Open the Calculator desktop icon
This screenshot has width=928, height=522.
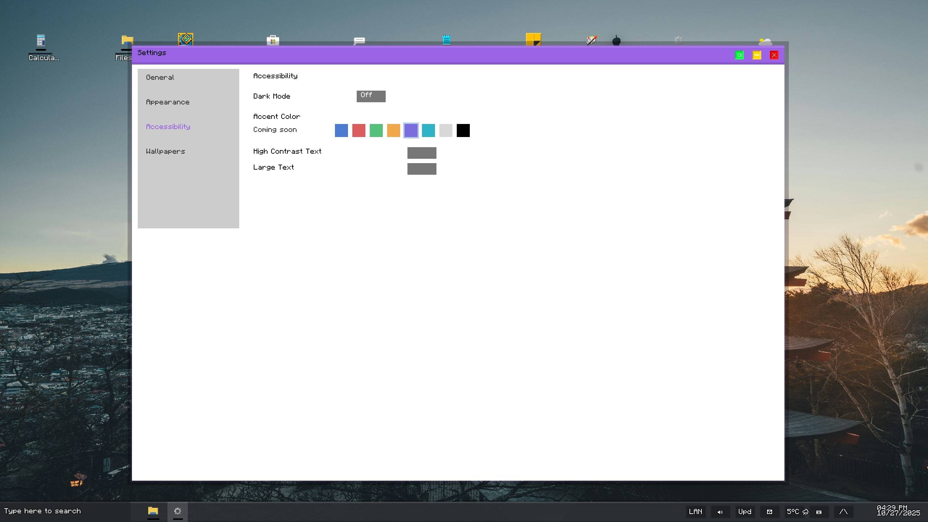tap(41, 41)
